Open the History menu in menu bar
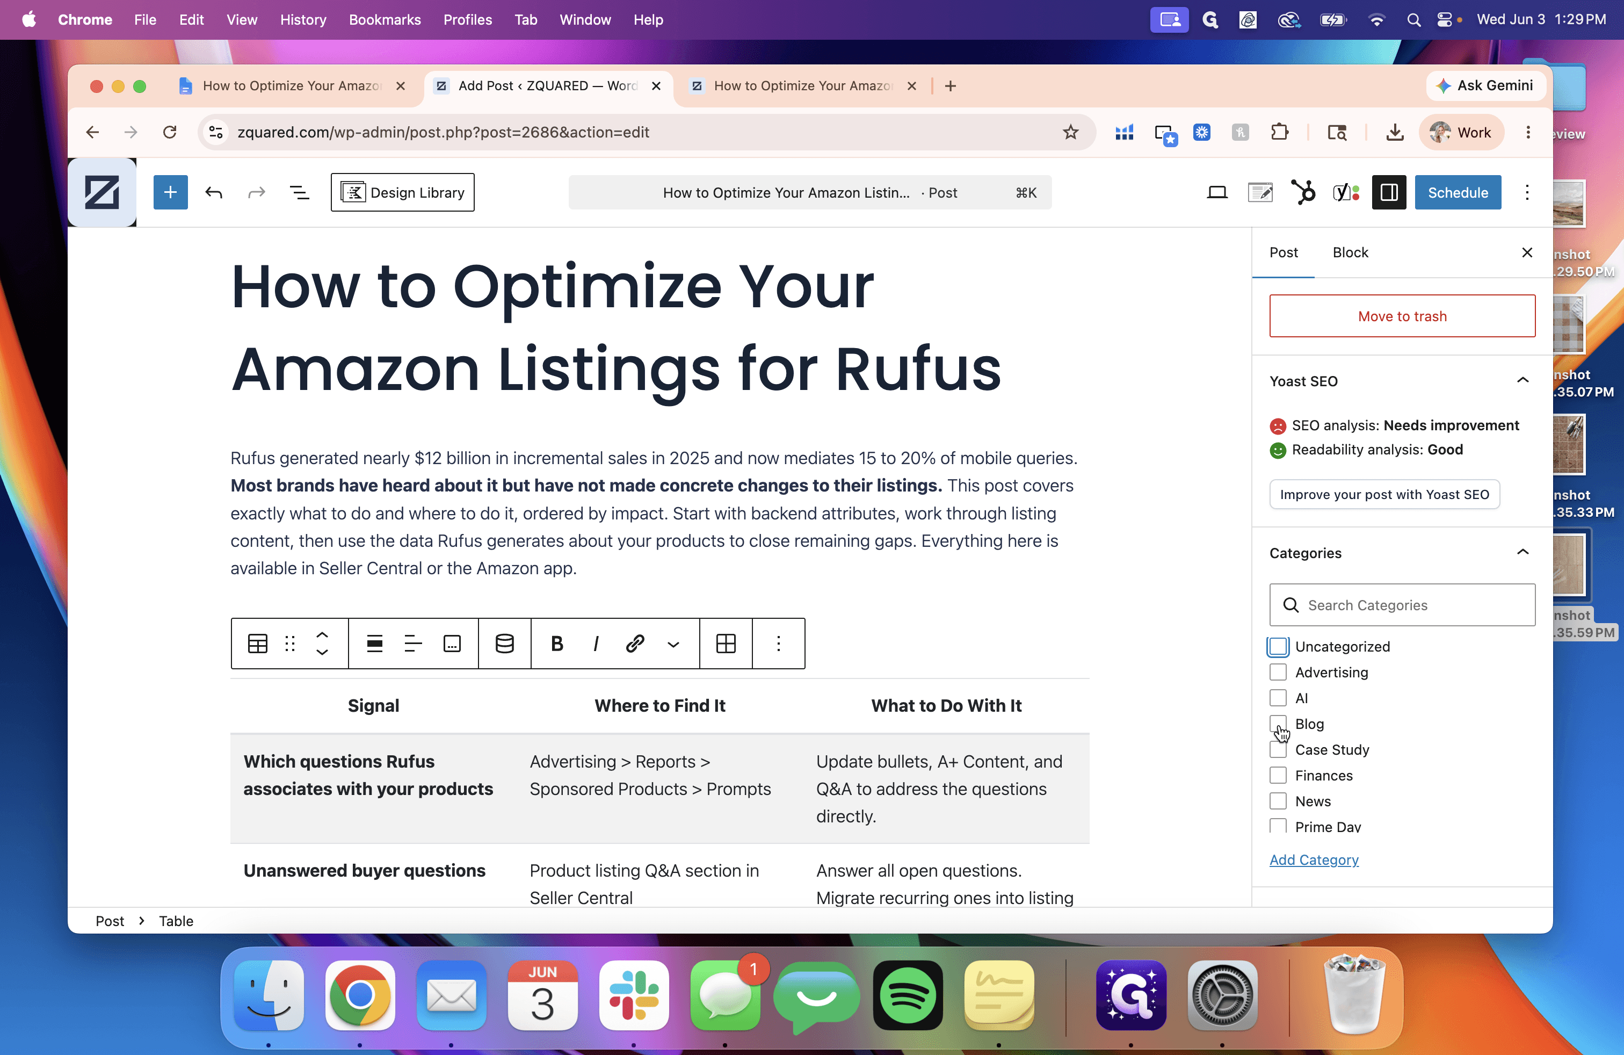The width and height of the screenshot is (1624, 1055). (x=303, y=20)
